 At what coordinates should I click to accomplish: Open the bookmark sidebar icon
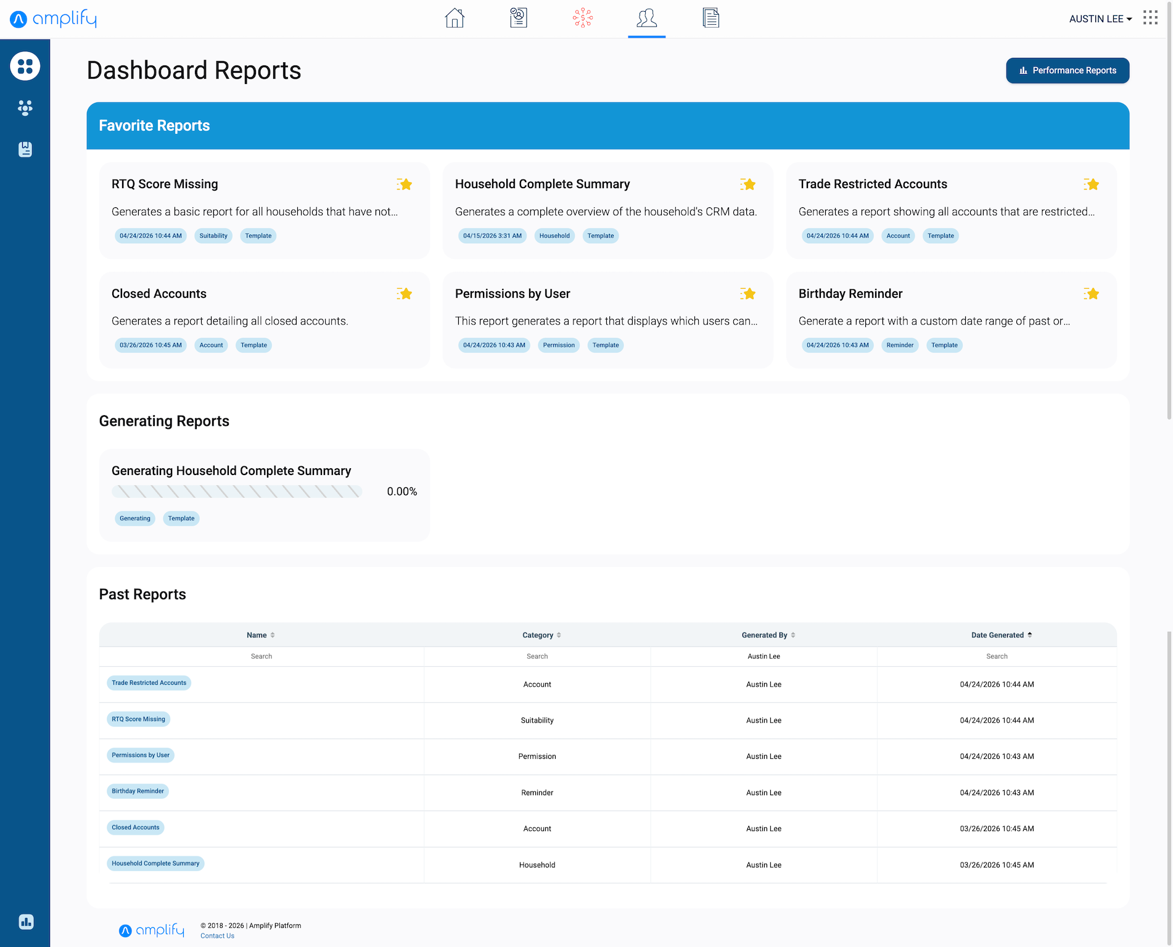(25, 149)
